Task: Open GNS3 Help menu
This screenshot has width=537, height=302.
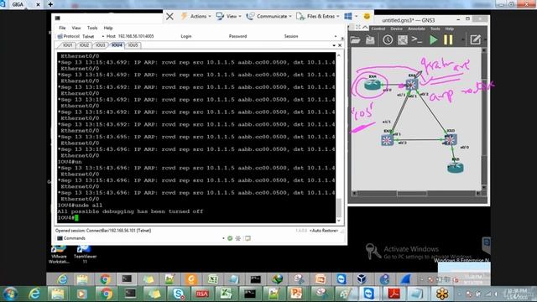Action: (x=450, y=29)
